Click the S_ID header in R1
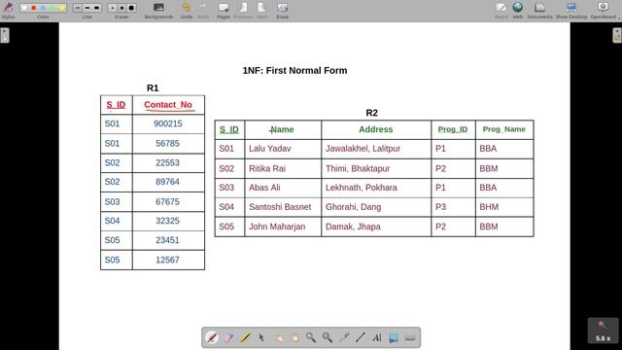The height and width of the screenshot is (350, 622). (x=116, y=105)
